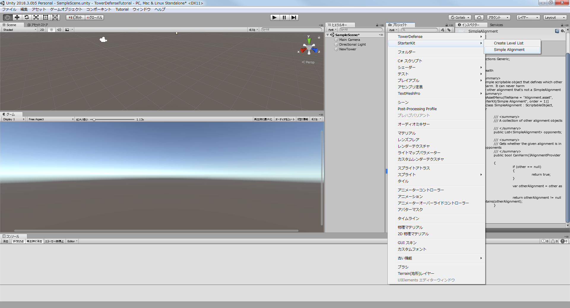Click the scene orientation gizmo center cube
This screenshot has width=570, height=308.
309,47
